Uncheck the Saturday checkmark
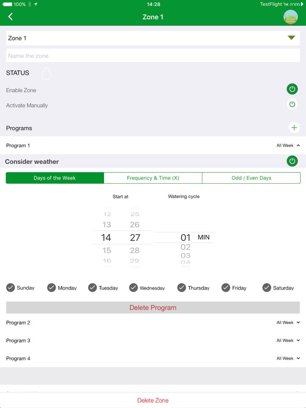The width and height of the screenshot is (306, 408). click(267, 288)
